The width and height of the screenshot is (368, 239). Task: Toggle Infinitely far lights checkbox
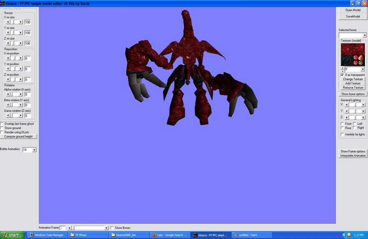click(342, 135)
